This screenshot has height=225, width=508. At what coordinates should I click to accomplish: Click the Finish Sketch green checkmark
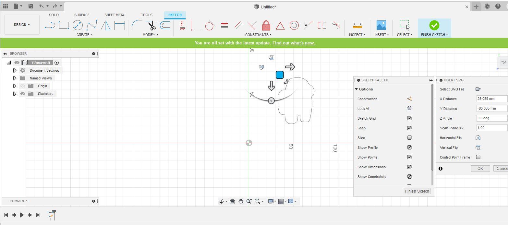coord(434,25)
